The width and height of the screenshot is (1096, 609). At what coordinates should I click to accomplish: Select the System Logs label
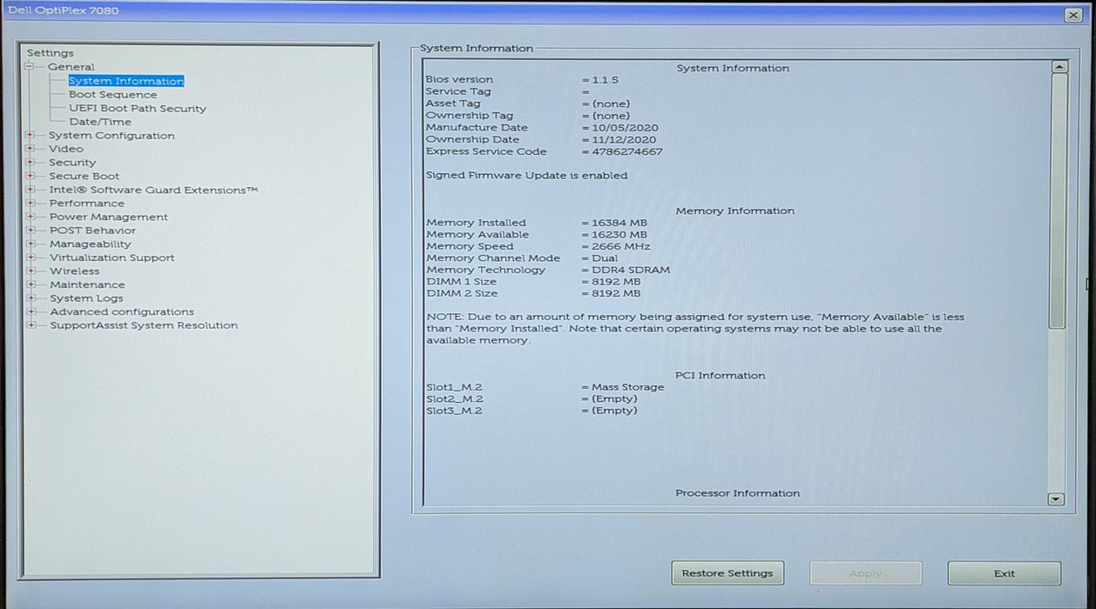coord(86,298)
